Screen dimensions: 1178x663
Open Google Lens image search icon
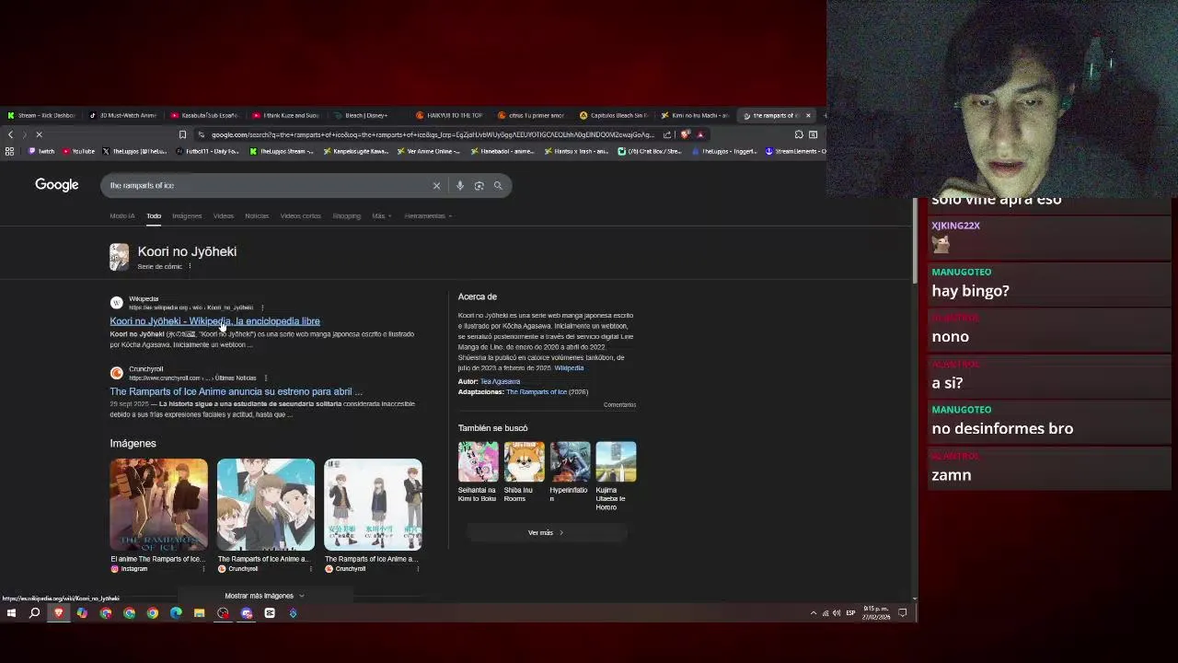tap(479, 186)
